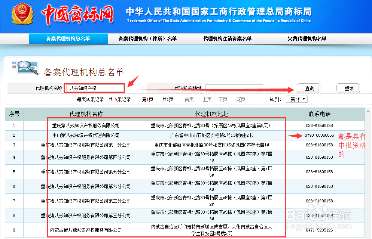The height and width of the screenshot is (239, 372).
Task: Select 中山猪八戒知识产权代理有限公司 row name
Action: tap(86, 135)
